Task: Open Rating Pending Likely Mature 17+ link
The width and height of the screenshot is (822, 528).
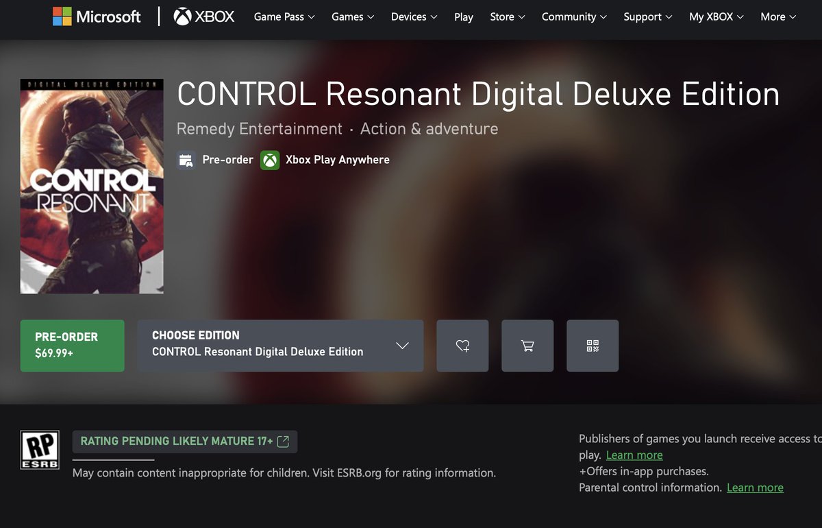Action: (185, 442)
